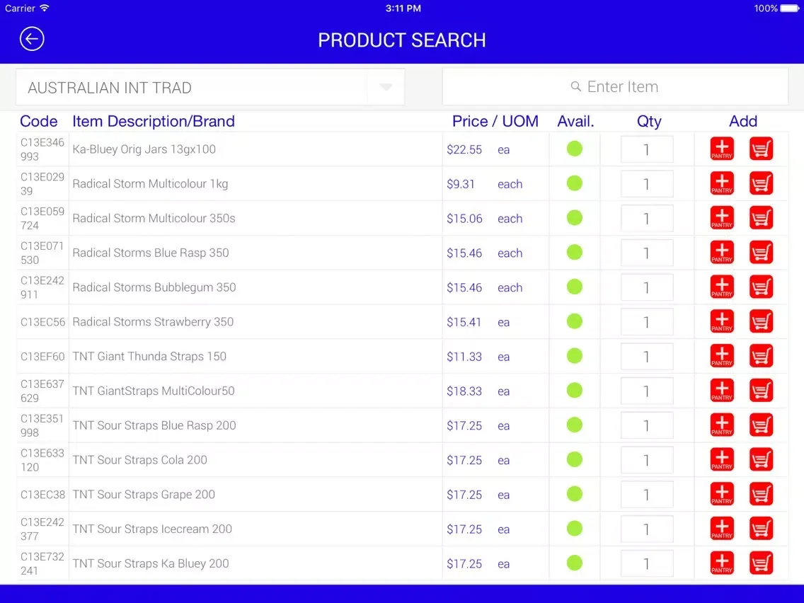The height and width of the screenshot is (603, 804).
Task: Click the $15.41 price for Radical Storms Strawberry
Action: (x=464, y=322)
